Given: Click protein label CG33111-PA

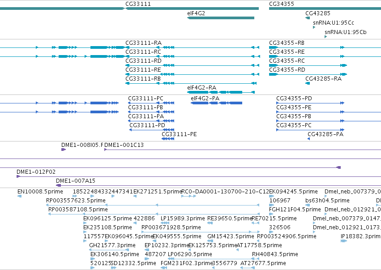Looking at the screenshot, I should [x=146, y=116].
